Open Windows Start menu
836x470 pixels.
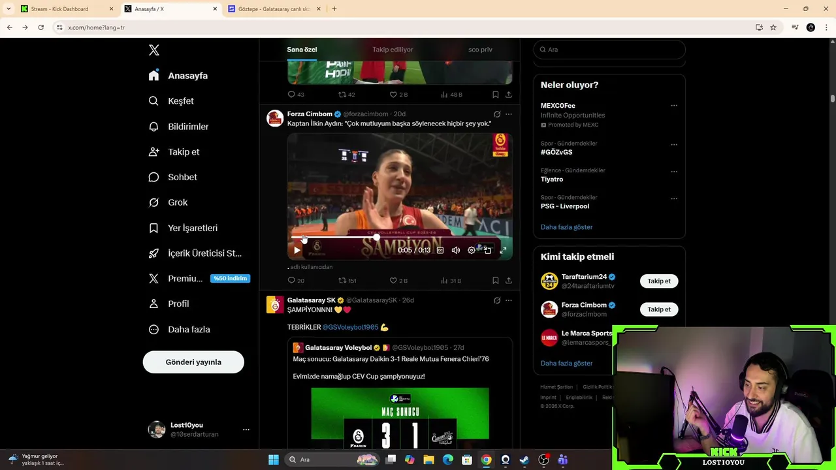tap(274, 460)
